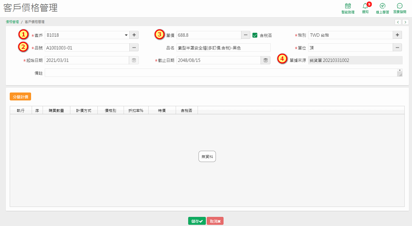Go to previous record arrow
The height and width of the screenshot is (226, 412).
tap(398, 22)
